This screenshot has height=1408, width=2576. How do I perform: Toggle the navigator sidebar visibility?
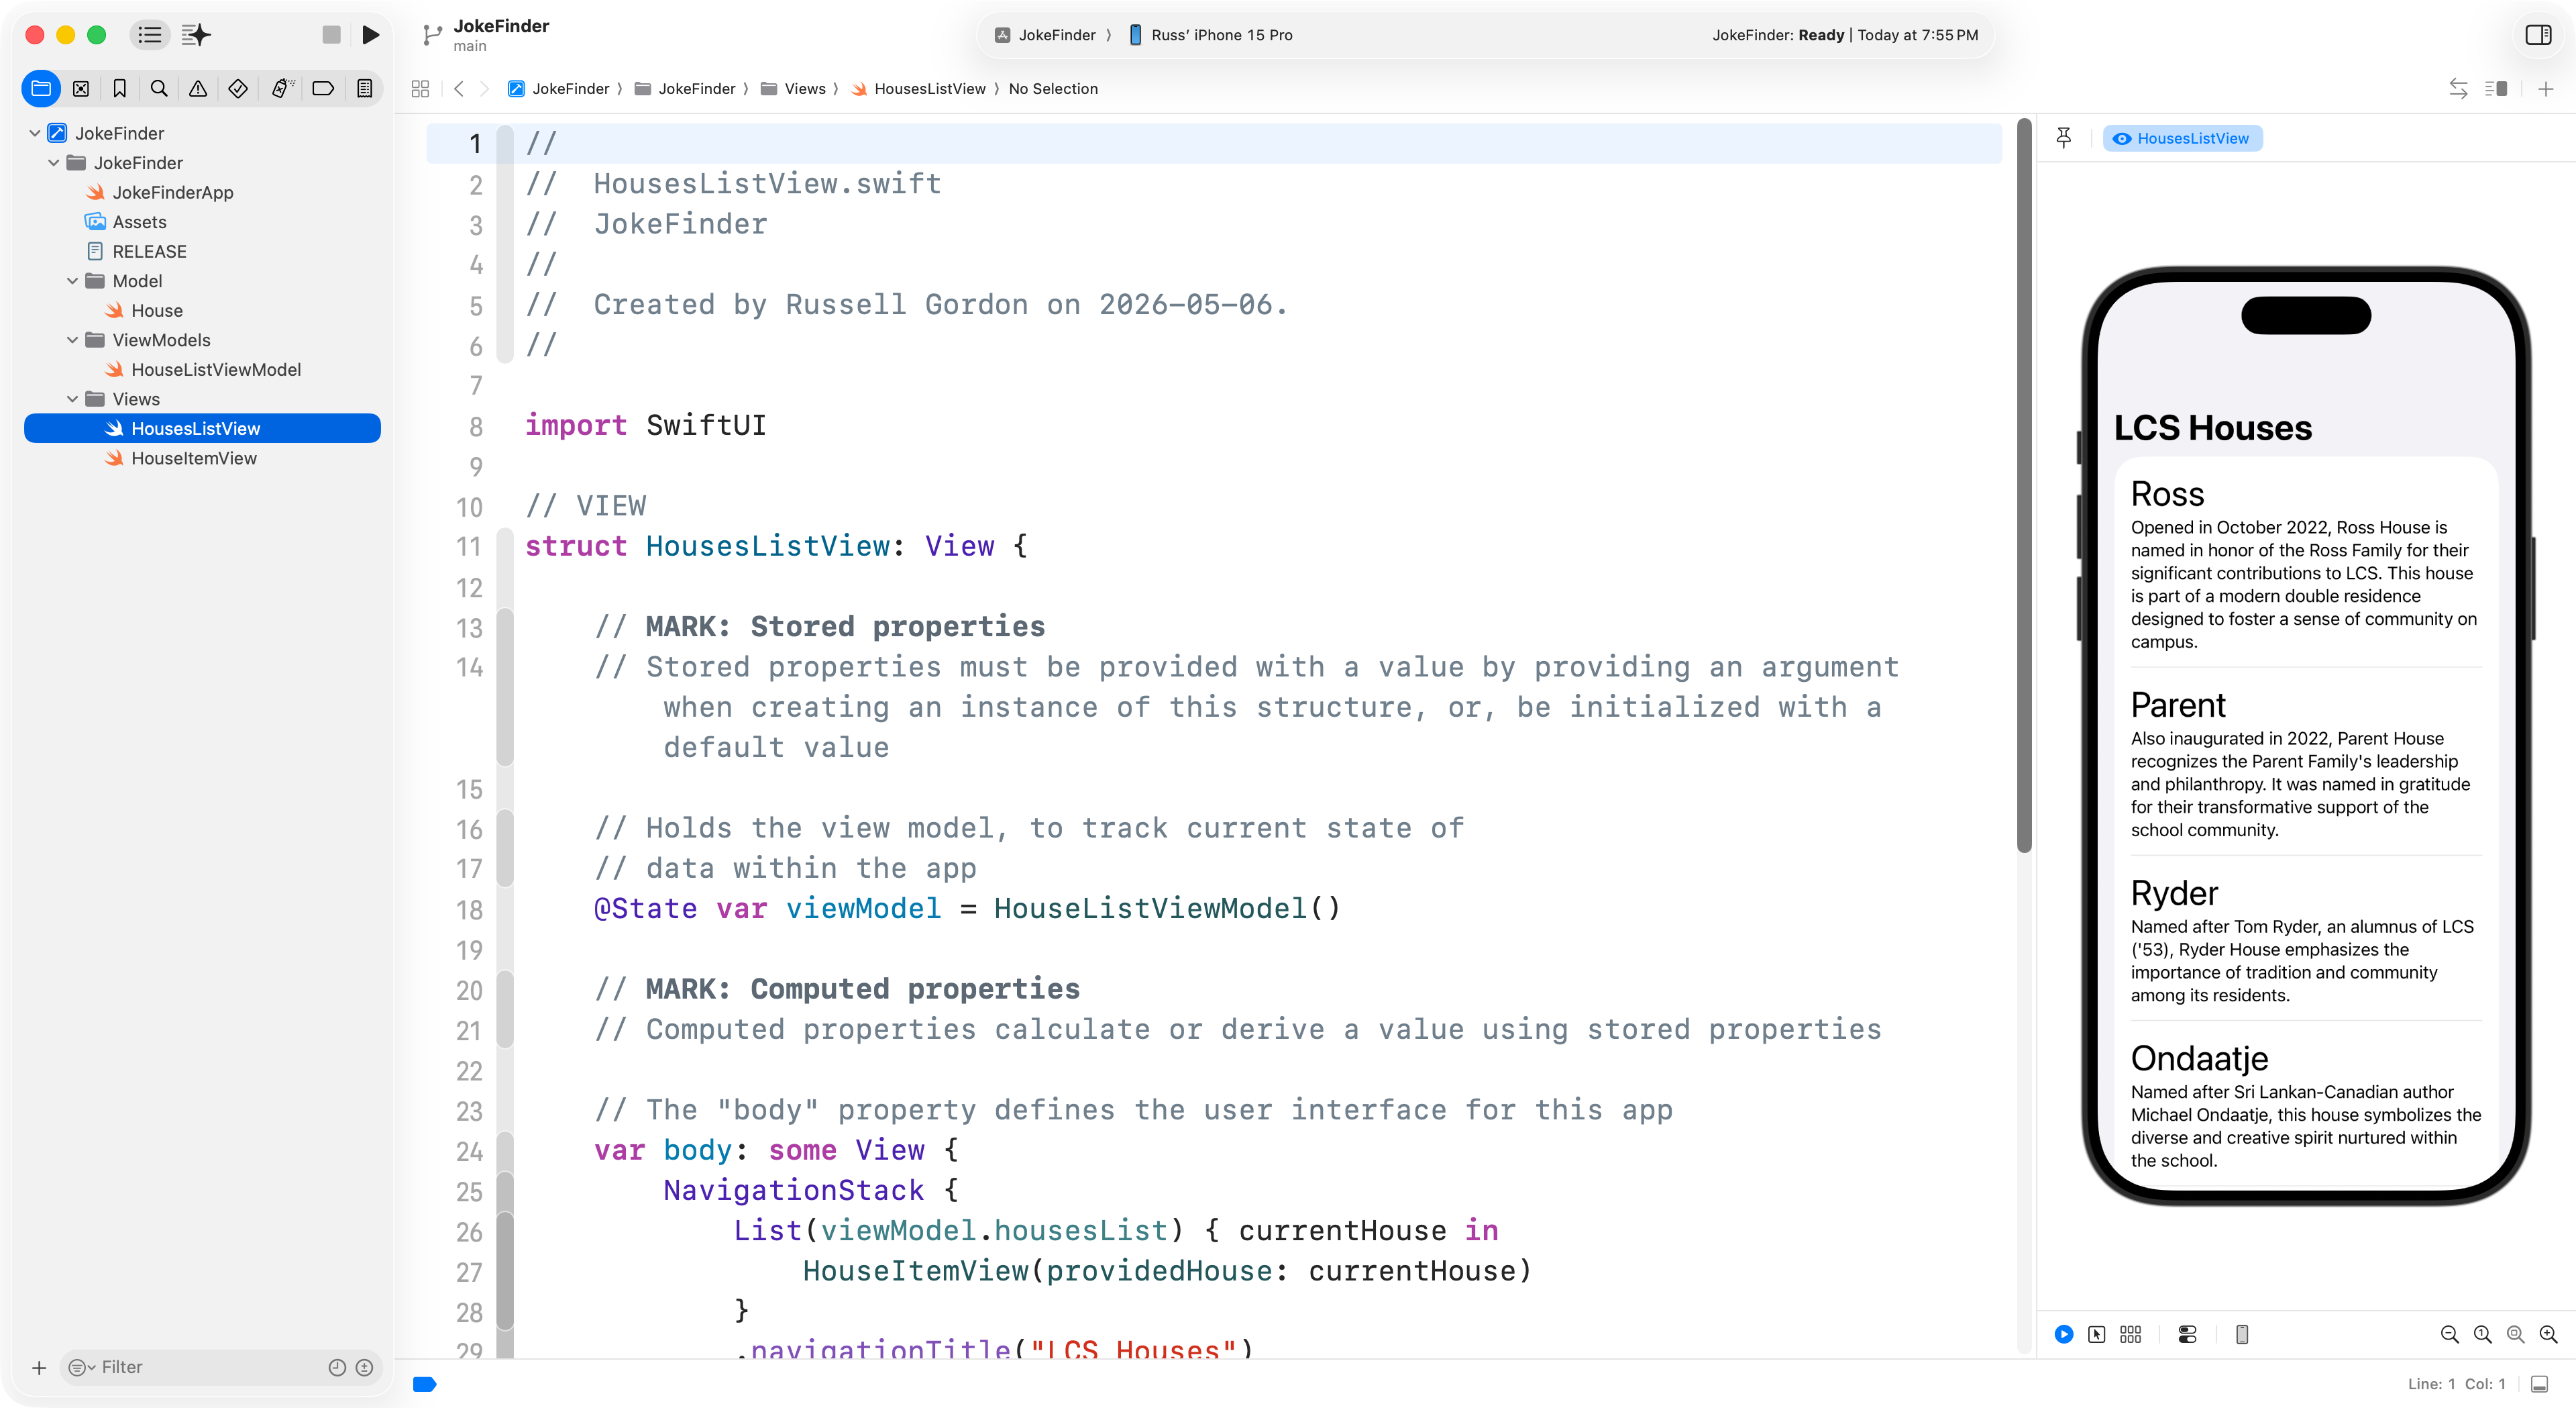coord(150,35)
